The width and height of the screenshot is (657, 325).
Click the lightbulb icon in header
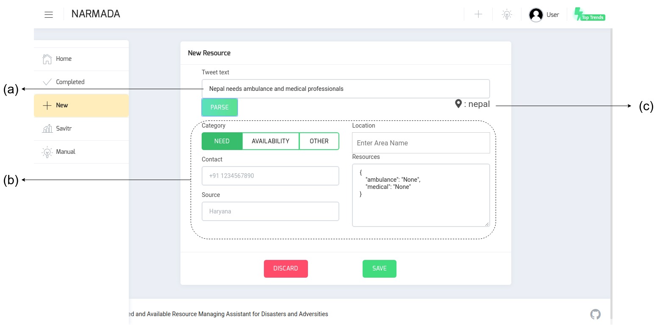pos(507,14)
